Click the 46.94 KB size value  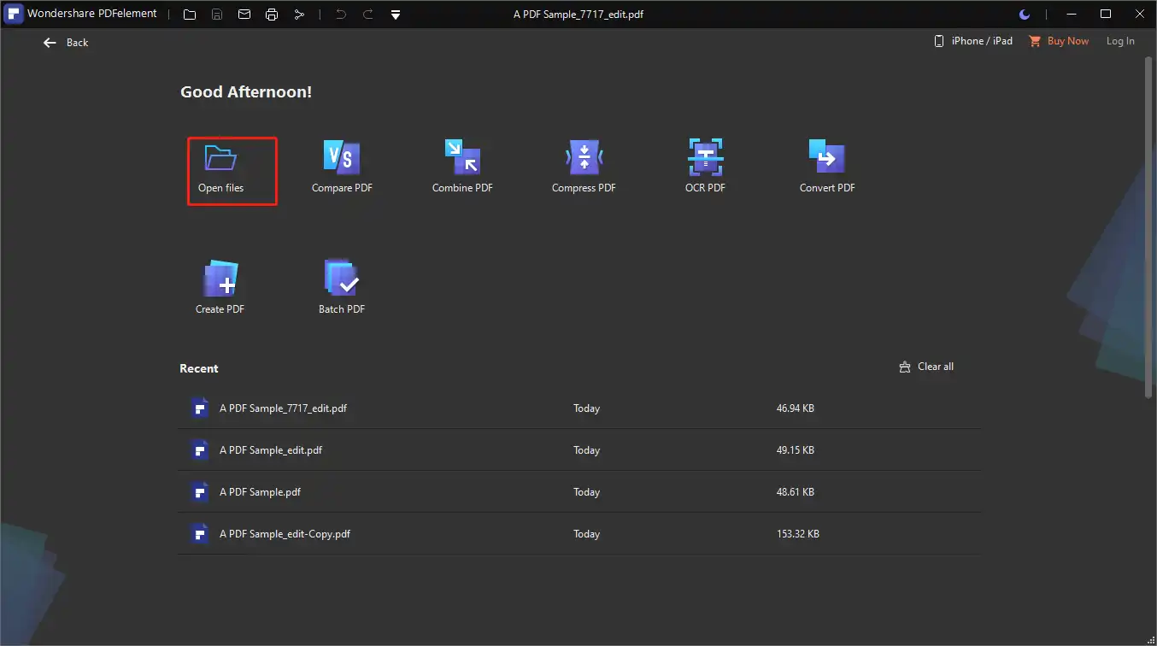(x=796, y=408)
